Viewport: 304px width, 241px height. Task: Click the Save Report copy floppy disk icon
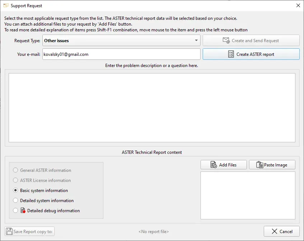(9, 232)
